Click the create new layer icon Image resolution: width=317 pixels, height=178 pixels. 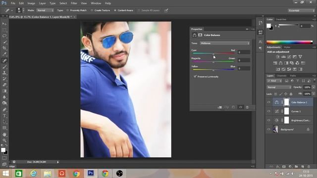[x=303, y=167]
